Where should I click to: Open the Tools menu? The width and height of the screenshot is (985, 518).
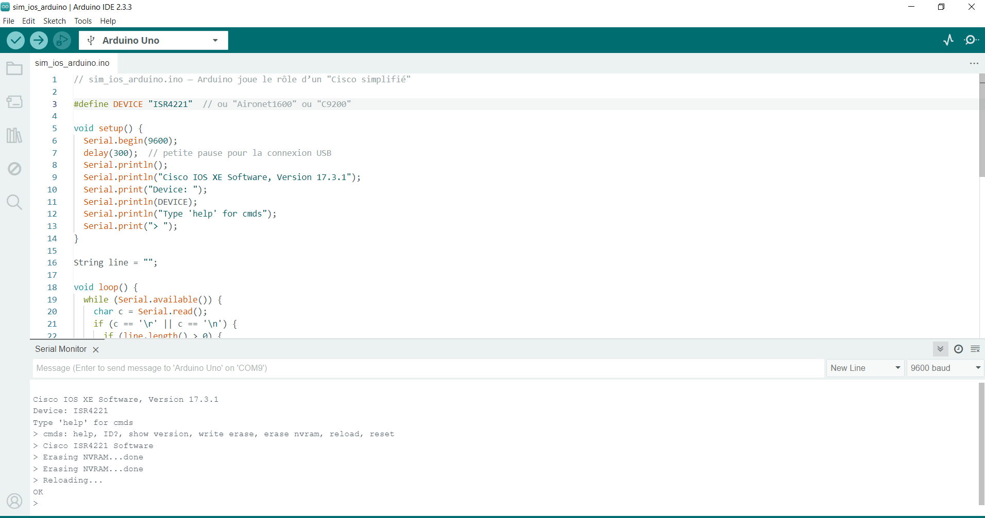point(82,21)
